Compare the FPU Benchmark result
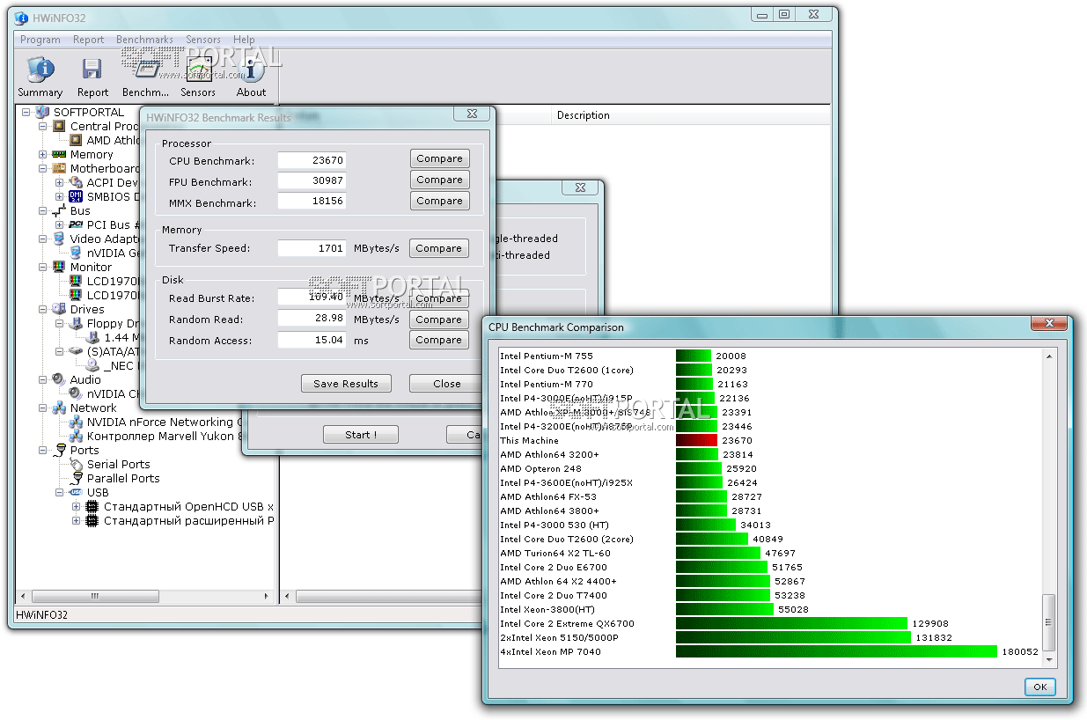This screenshot has height=720, width=1087. click(x=439, y=180)
